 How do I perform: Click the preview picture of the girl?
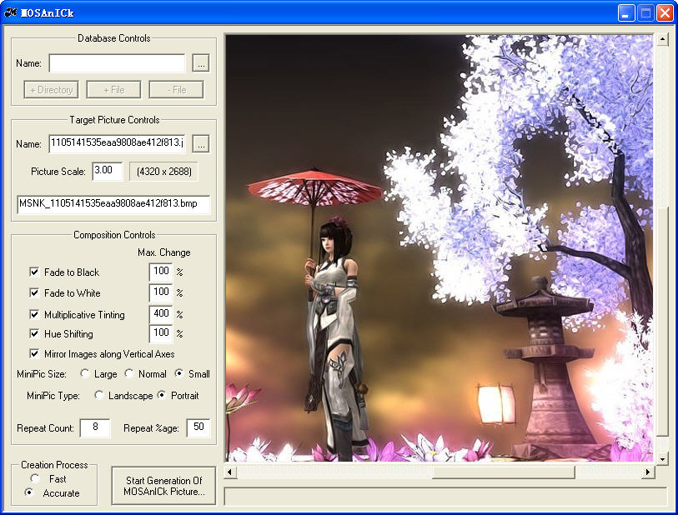coord(439,248)
